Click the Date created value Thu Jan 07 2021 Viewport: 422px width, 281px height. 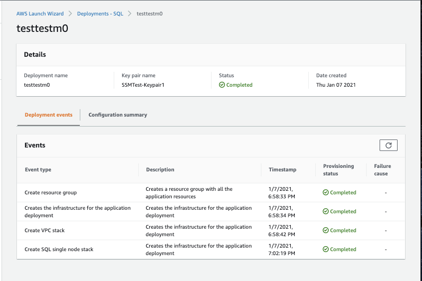coord(336,85)
